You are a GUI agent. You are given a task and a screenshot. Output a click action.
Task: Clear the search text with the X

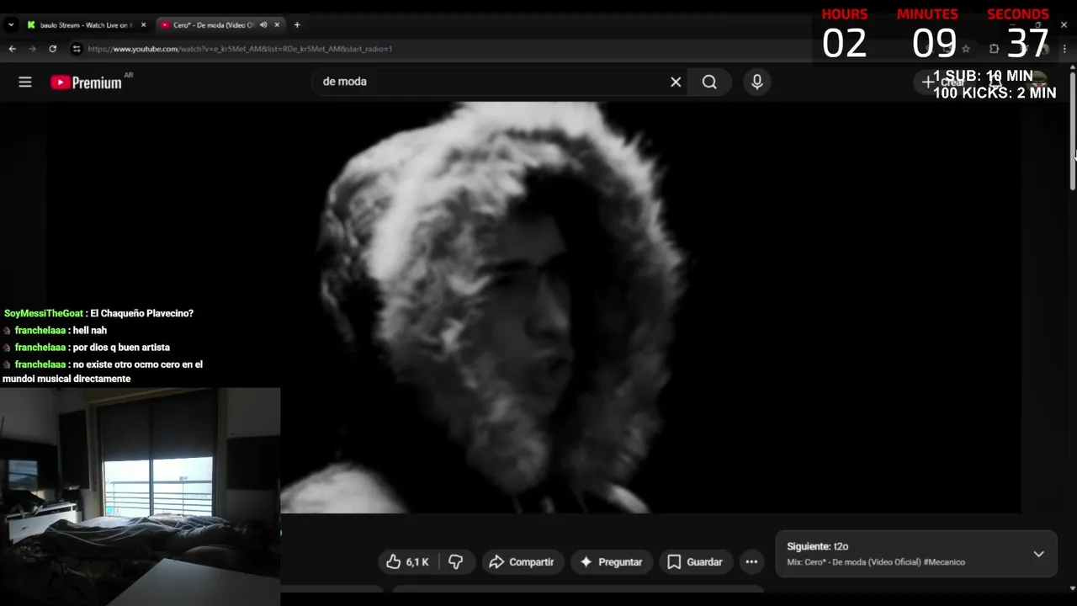[x=676, y=82]
